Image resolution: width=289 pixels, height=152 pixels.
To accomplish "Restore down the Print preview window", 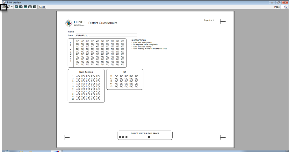I will (278, 2).
